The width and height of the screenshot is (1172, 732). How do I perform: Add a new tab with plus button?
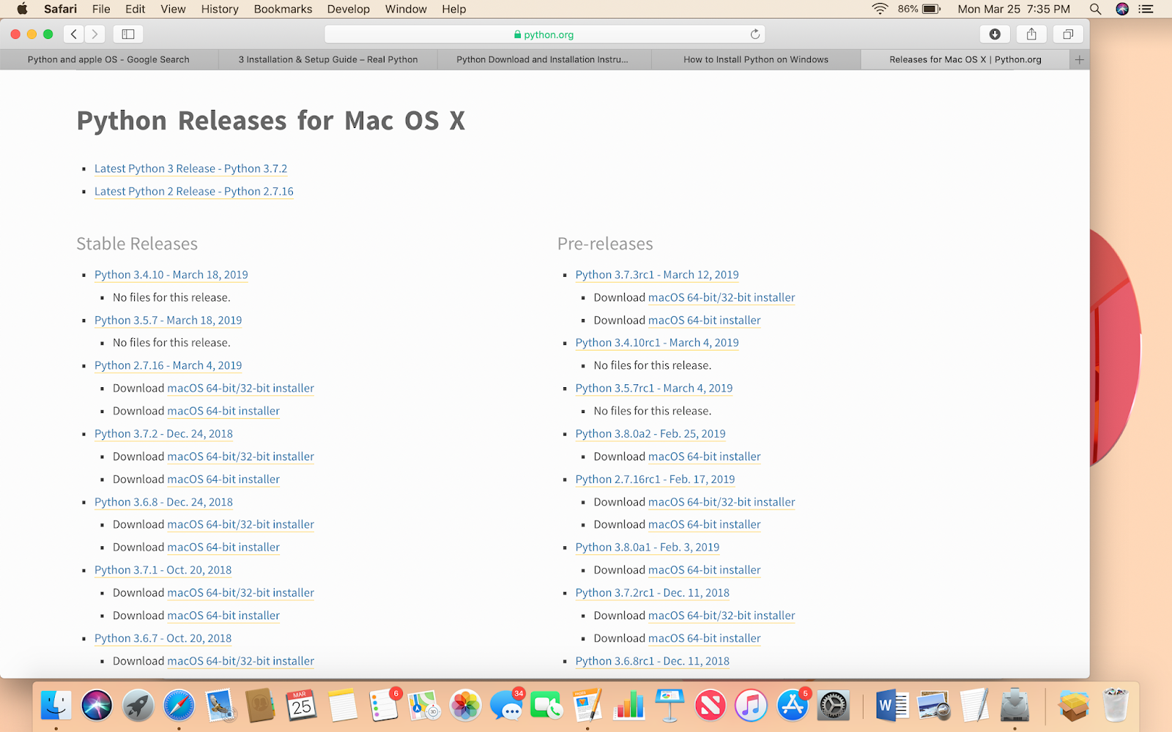(1079, 59)
